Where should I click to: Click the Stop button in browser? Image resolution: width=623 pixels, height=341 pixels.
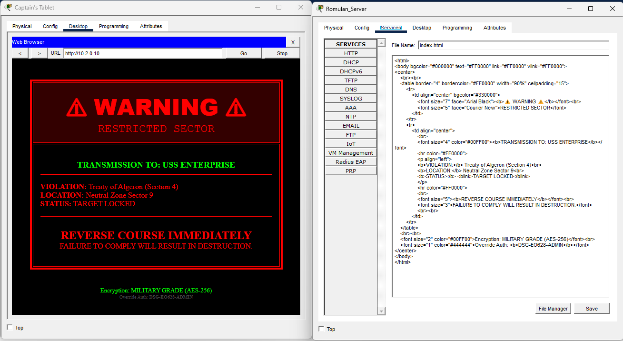coord(282,53)
